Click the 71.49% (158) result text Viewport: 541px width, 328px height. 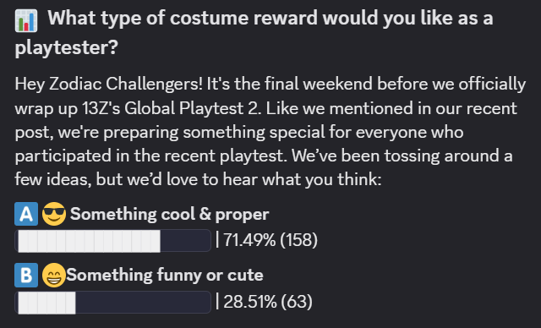coord(270,240)
